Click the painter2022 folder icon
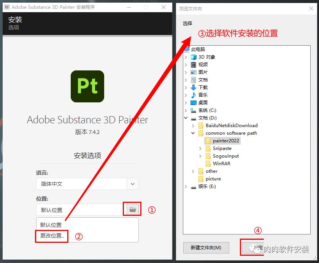Viewport: 319px width, 263px height. tap(208, 141)
